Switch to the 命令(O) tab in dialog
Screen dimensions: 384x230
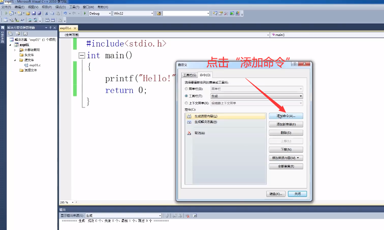(x=205, y=75)
